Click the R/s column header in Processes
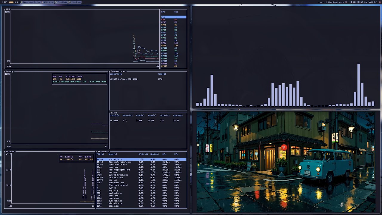Viewport: 382px width, 215px height. coord(164,154)
